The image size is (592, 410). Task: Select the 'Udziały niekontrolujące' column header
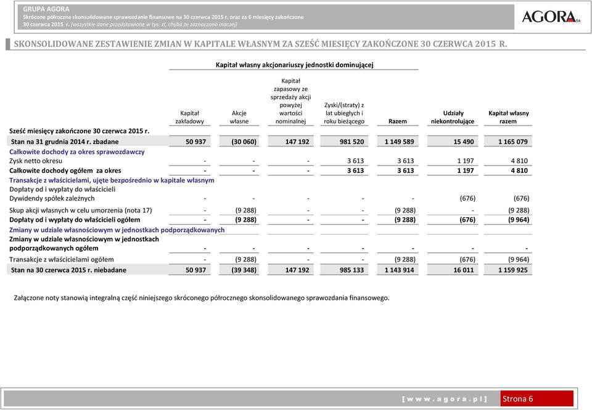453,117
